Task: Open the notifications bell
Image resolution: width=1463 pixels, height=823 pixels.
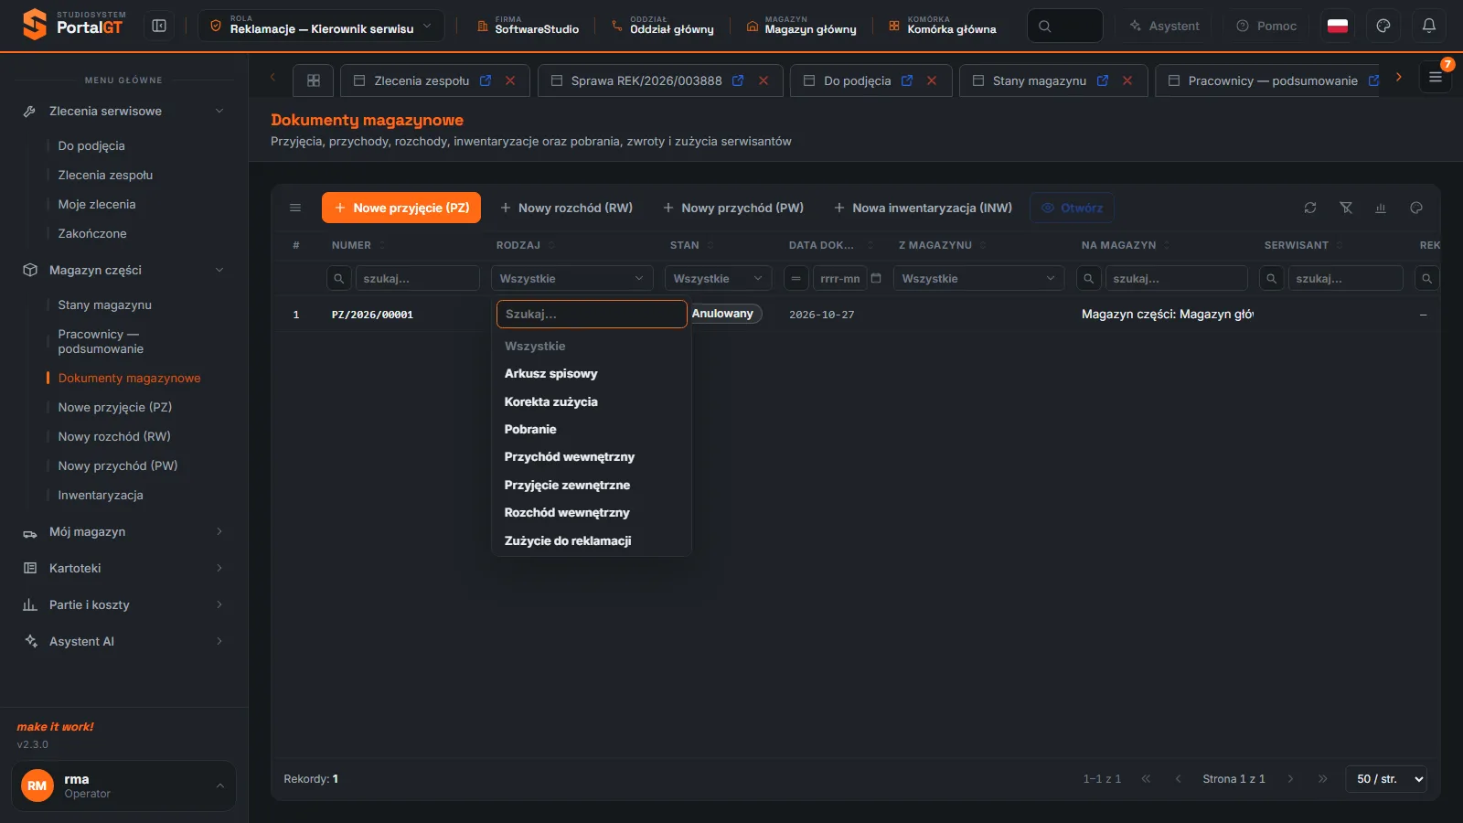Action: pos(1429,26)
